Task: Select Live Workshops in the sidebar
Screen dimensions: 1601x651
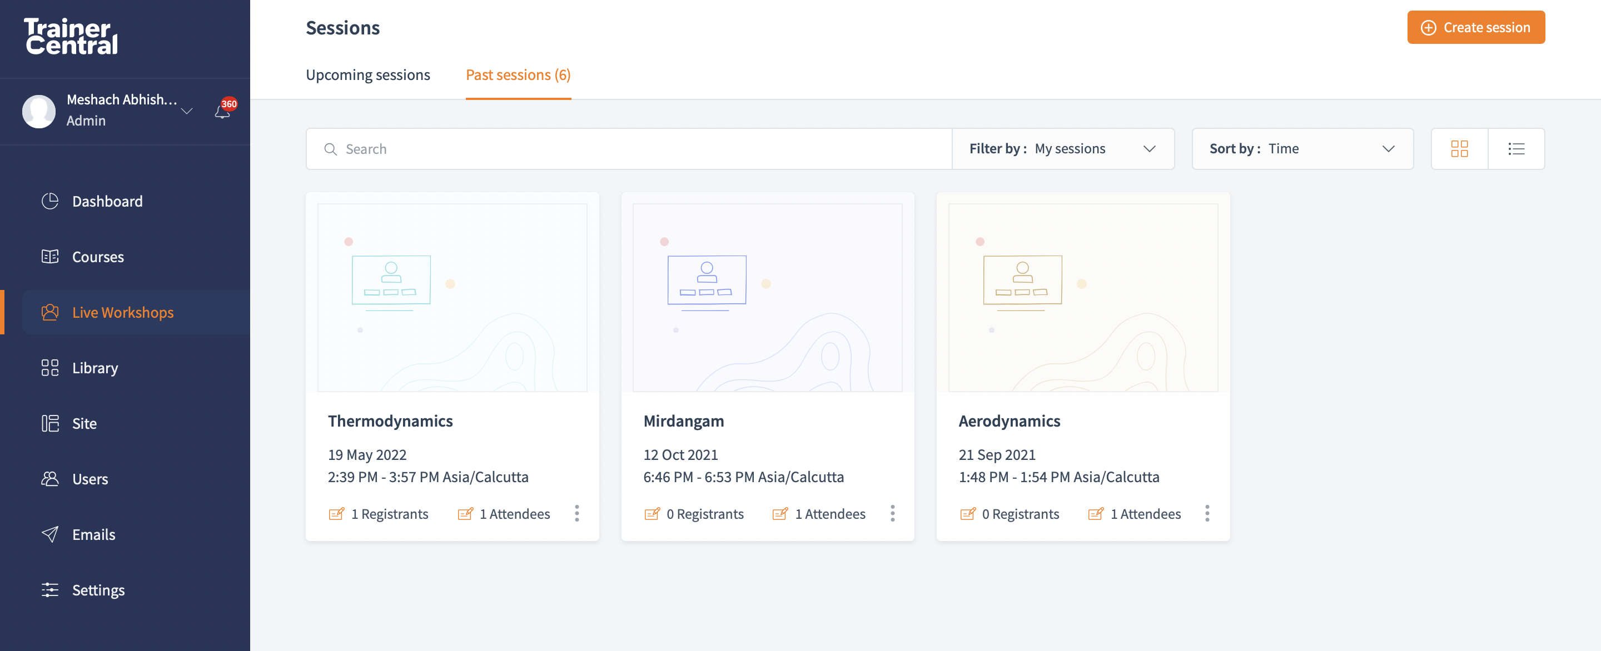Action: coord(123,312)
